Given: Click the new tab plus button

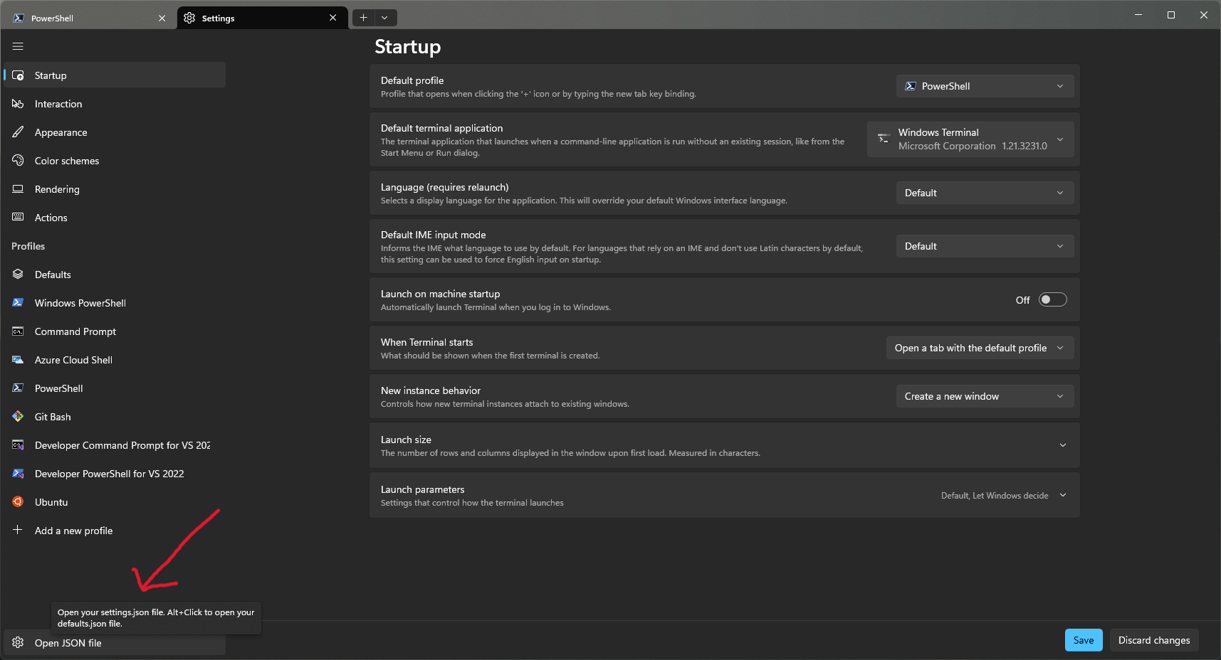Looking at the screenshot, I should [363, 18].
